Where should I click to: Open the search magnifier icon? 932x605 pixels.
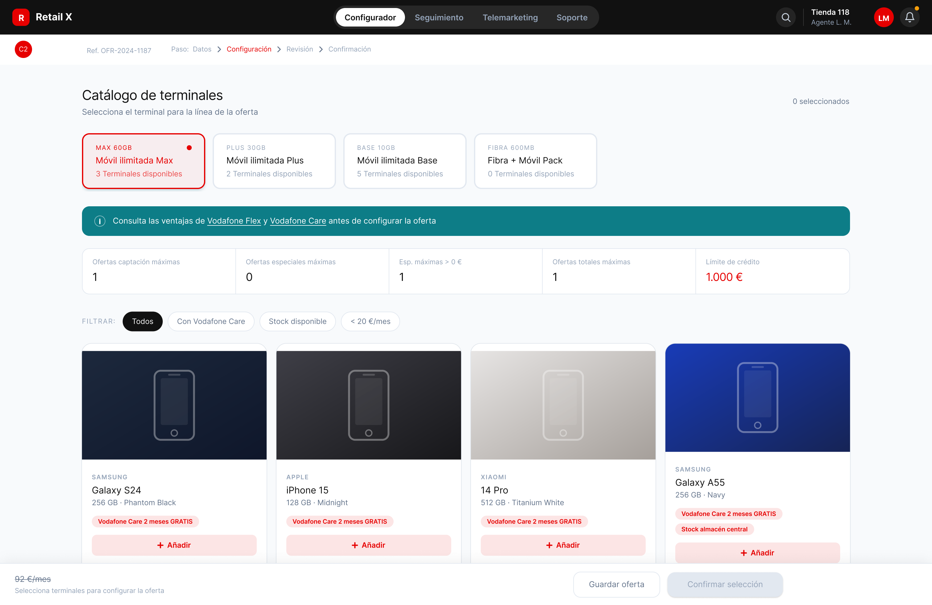pyautogui.click(x=786, y=17)
